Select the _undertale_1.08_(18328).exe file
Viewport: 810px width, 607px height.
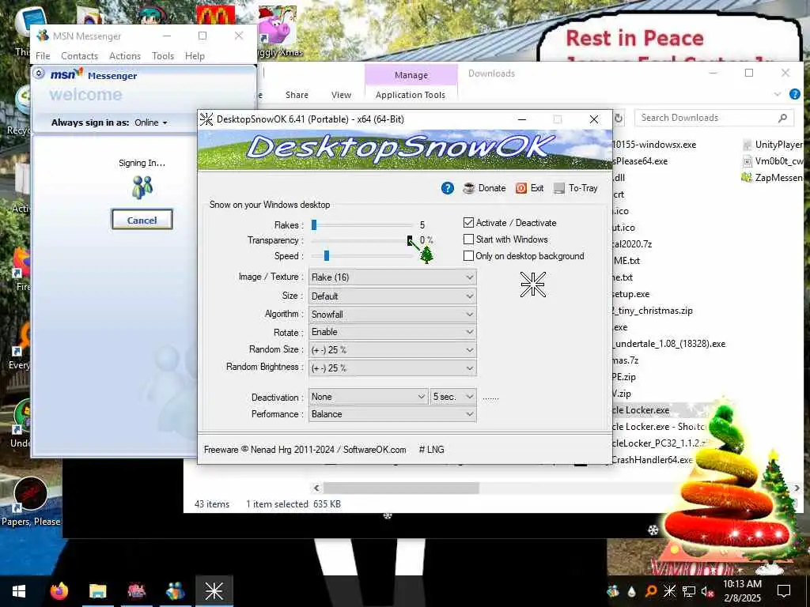(x=669, y=344)
